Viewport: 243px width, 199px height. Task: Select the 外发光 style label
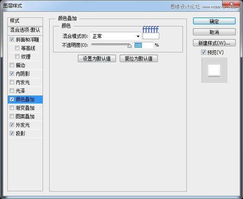23,125
